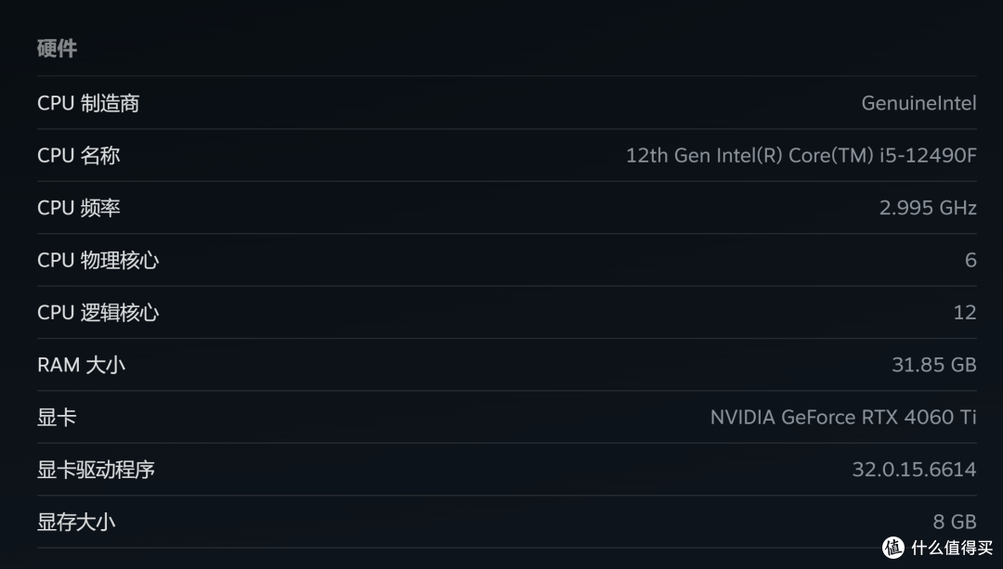Viewport: 1003px width, 569px height.
Task: Click the physical core count 6
Action: coord(970,261)
